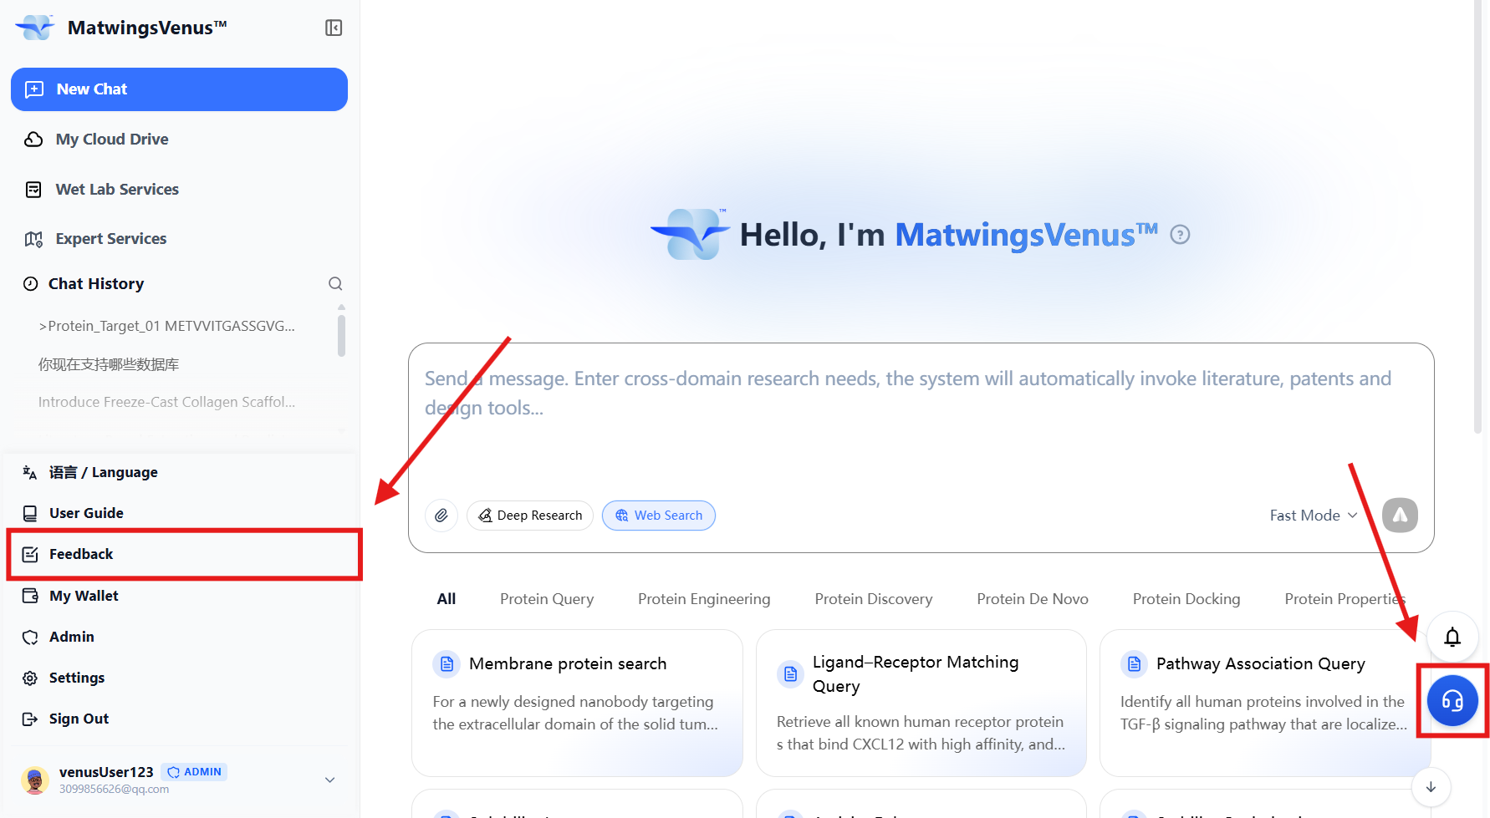This screenshot has width=1490, height=818.
Task: Click the Pathway Association Query document icon
Action: 1134,664
